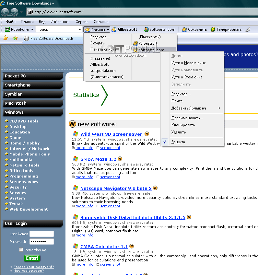The image size is (258, 275).
Task: Select softportal.com under Недавние list
Action: [103, 71]
